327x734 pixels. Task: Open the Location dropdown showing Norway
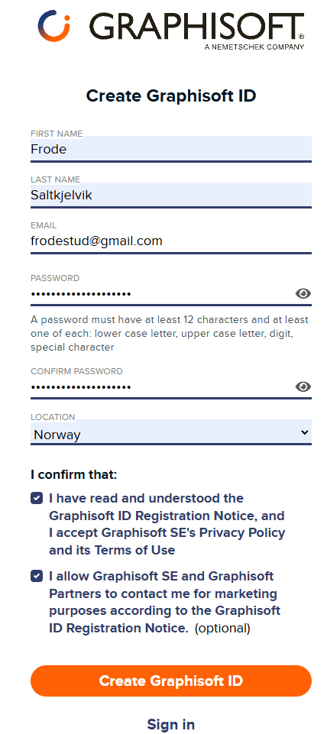coord(171,434)
